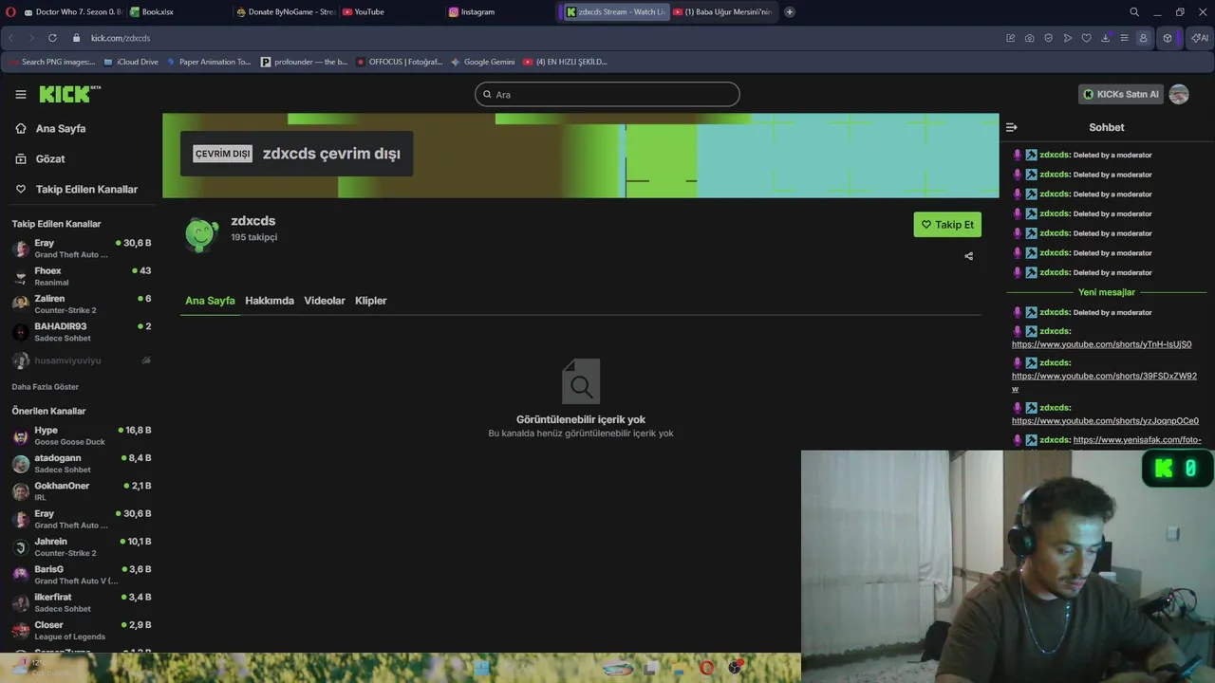This screenshot has height=683, width=1215.
Task: Open youtube shorts link yzJoqnpOCe0
Action: [1105, 421]
